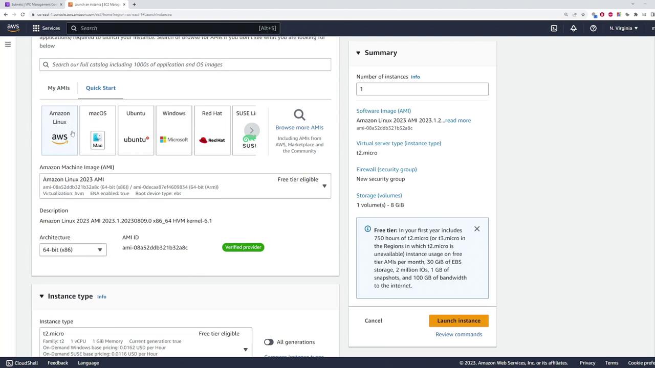The height and width of the screenshot is (368, 655).
Task: Select the macOS quick start AMI
Action: click(x=98, y=130)
